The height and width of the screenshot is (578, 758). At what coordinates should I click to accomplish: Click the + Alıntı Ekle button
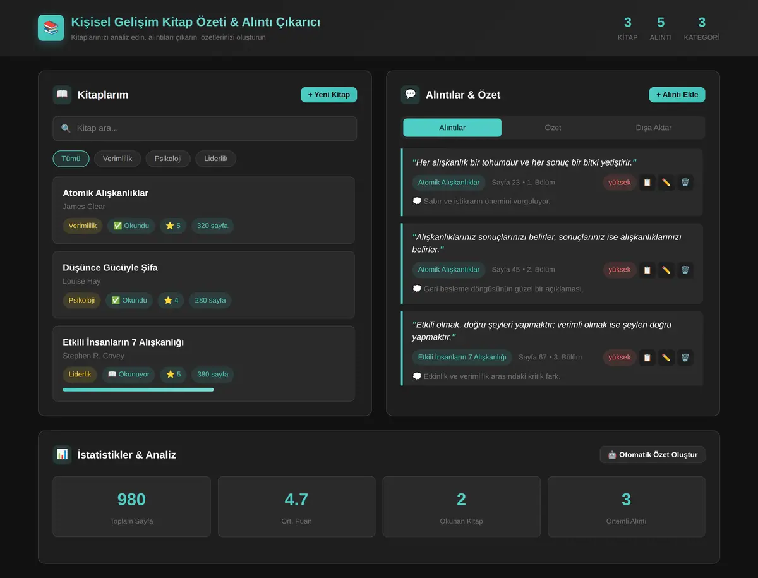[x=677, y=95]
